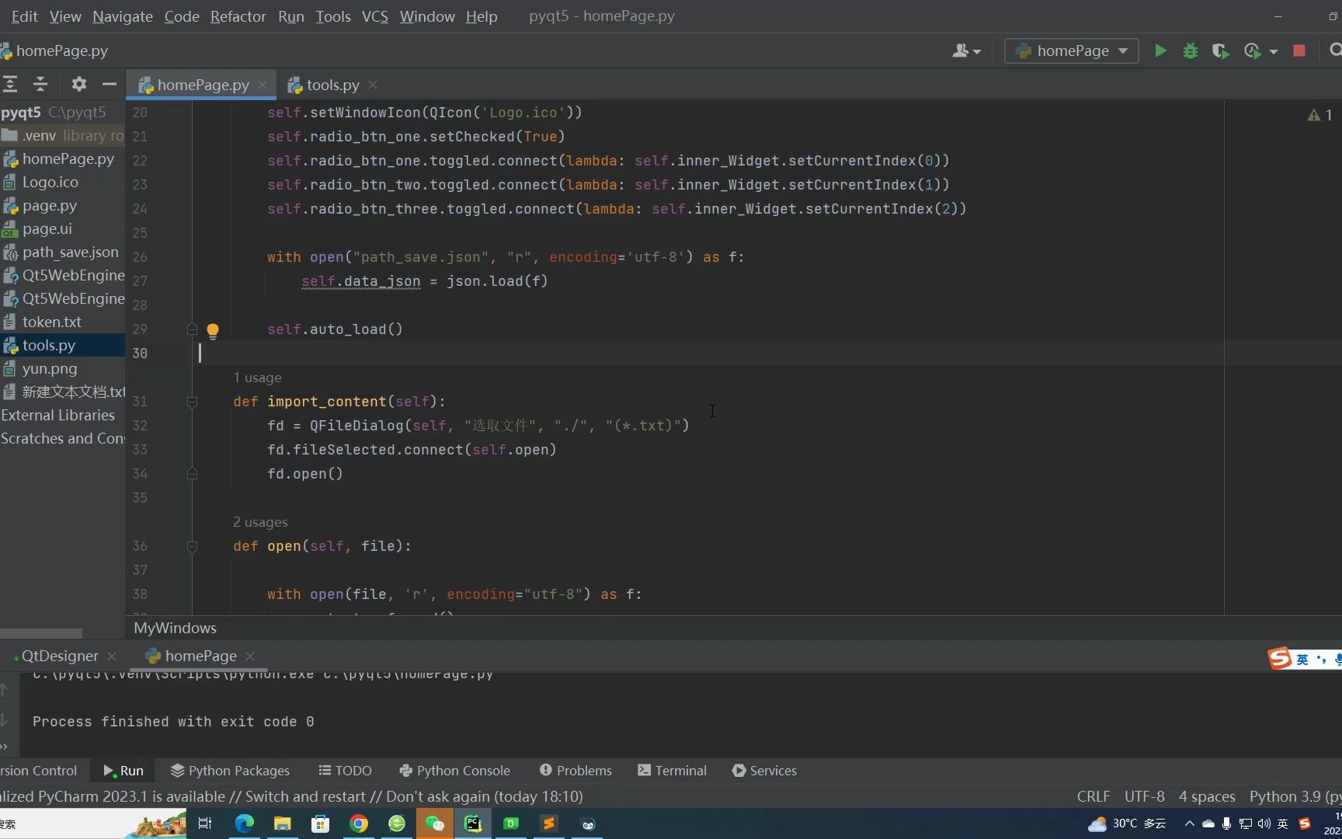Open the code-with-me user icon
Viewport: 1342px width, 839px height.
click(961, 50)
